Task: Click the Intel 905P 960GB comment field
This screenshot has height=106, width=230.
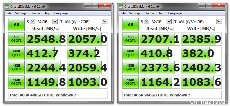Action: [x=172, y=95]
